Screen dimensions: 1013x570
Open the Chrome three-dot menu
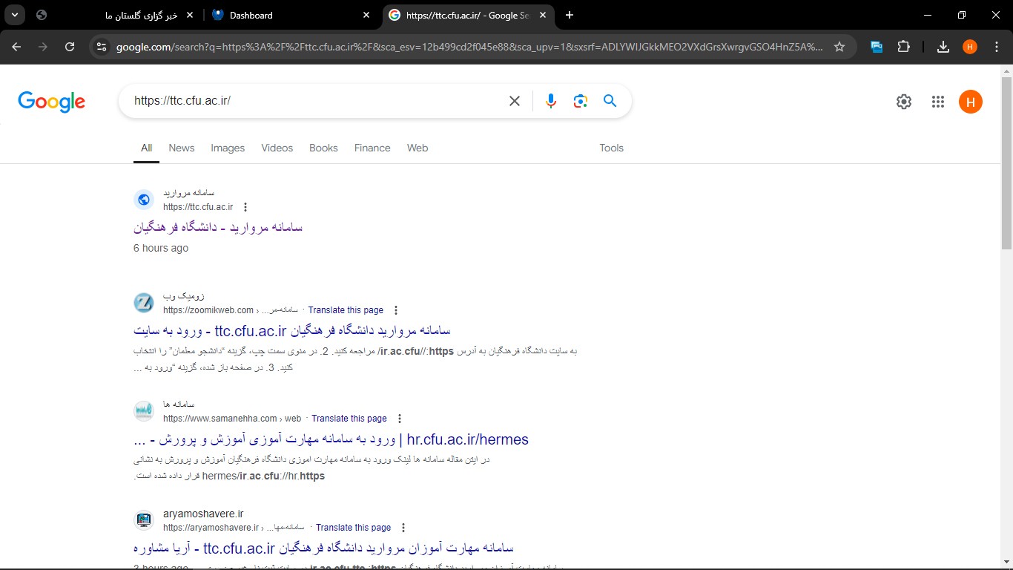tap(997, 47)
